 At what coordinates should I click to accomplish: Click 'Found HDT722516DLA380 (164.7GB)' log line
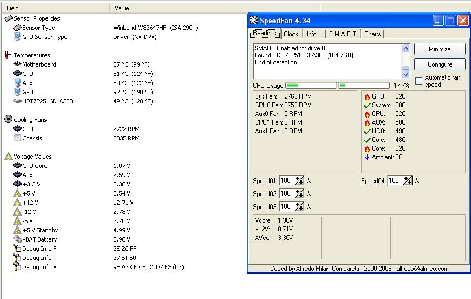pos(304,55)
